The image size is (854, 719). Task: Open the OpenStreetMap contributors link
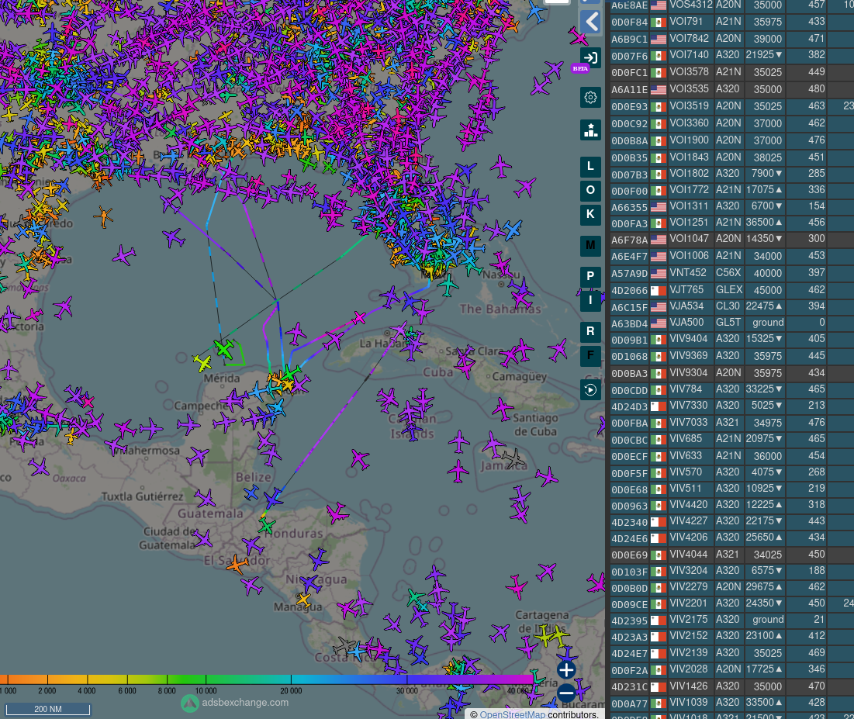point(512,714)
